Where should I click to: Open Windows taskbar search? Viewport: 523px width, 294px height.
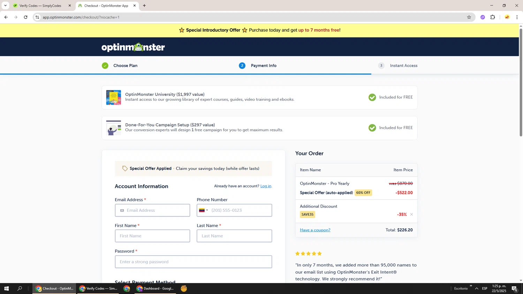coord(20,288)
